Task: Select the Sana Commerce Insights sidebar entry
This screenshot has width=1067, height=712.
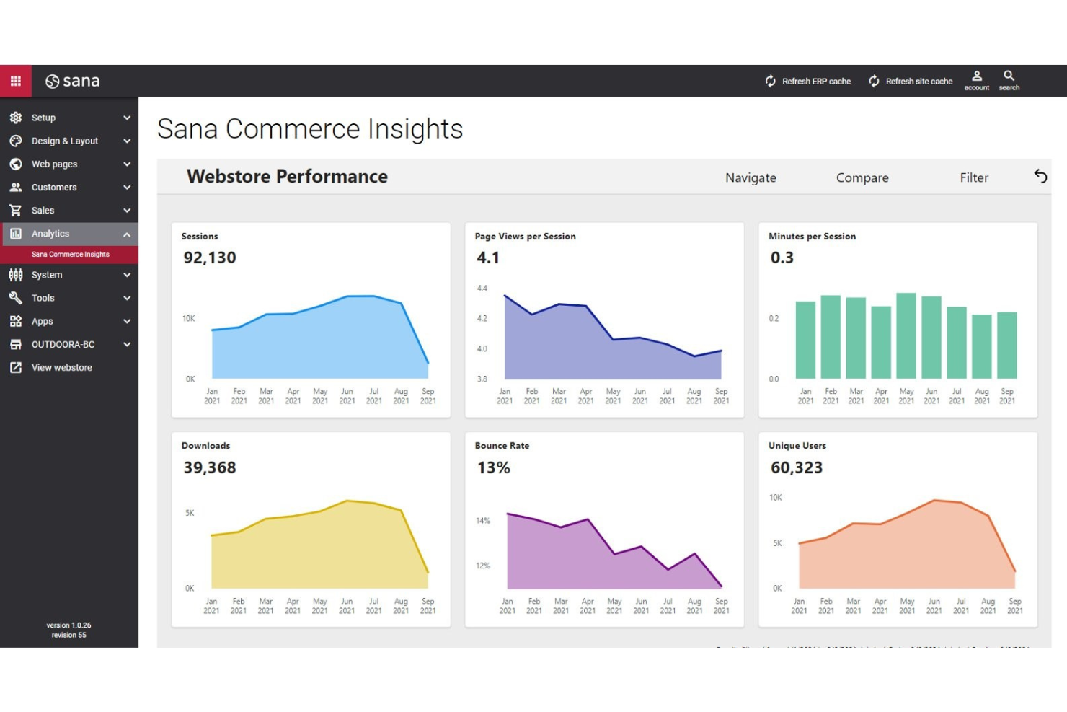Action: pyautogui.click(x=70, y=254)
